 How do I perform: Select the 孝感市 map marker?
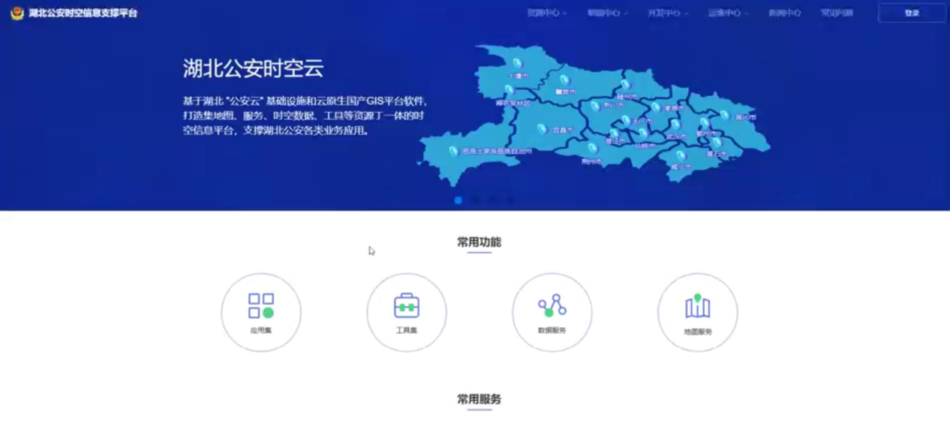[655, 107]
